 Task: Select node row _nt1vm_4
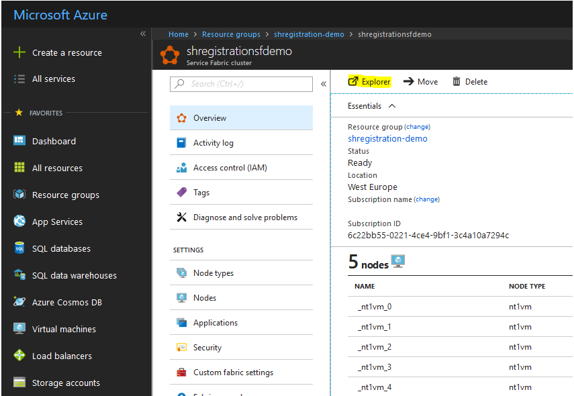click(460, 387)
